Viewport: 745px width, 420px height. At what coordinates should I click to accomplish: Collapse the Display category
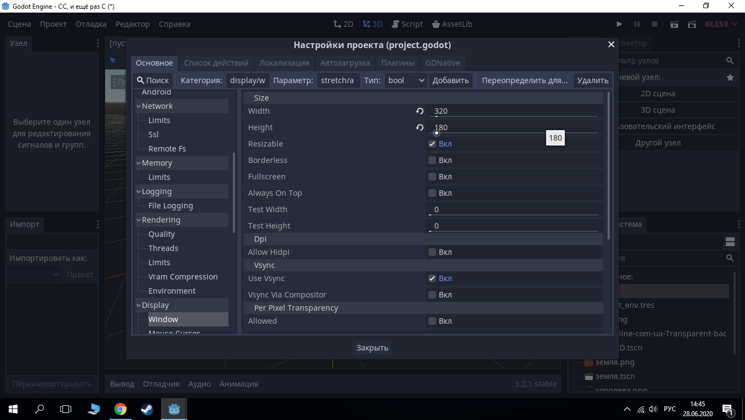point(139,305)
